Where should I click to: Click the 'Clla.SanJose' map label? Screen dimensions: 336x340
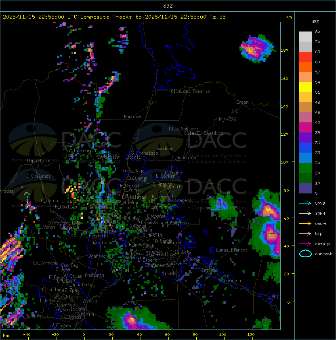183,129
